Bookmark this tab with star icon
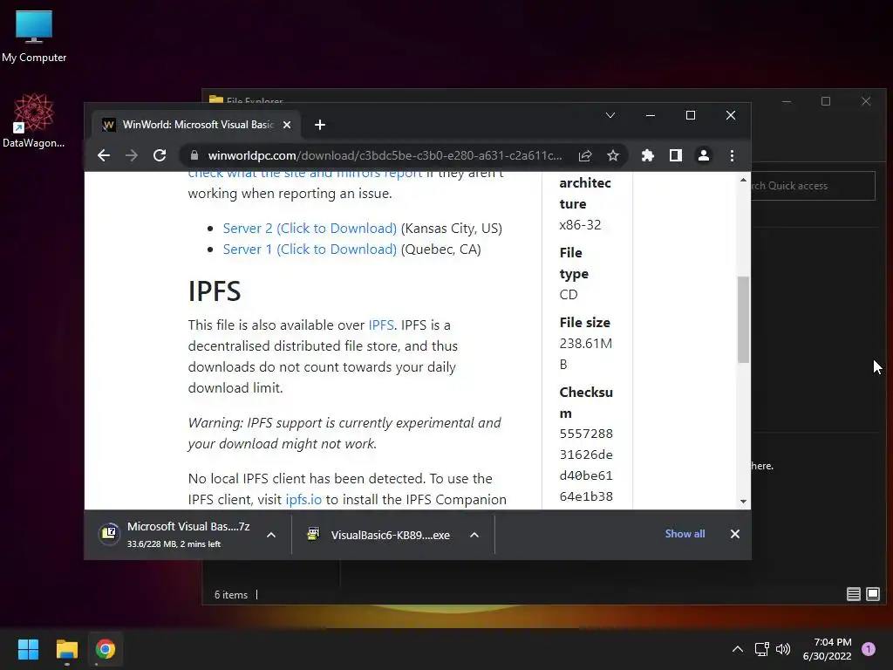The width and height of the screenshot is (893, 670). (613, 155)
